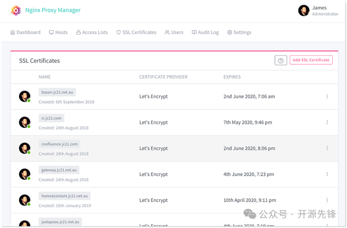This screenshot has width=347, height=228.
Task: Click the confluence.jc21.com domain tag
Action: point(60,144)
